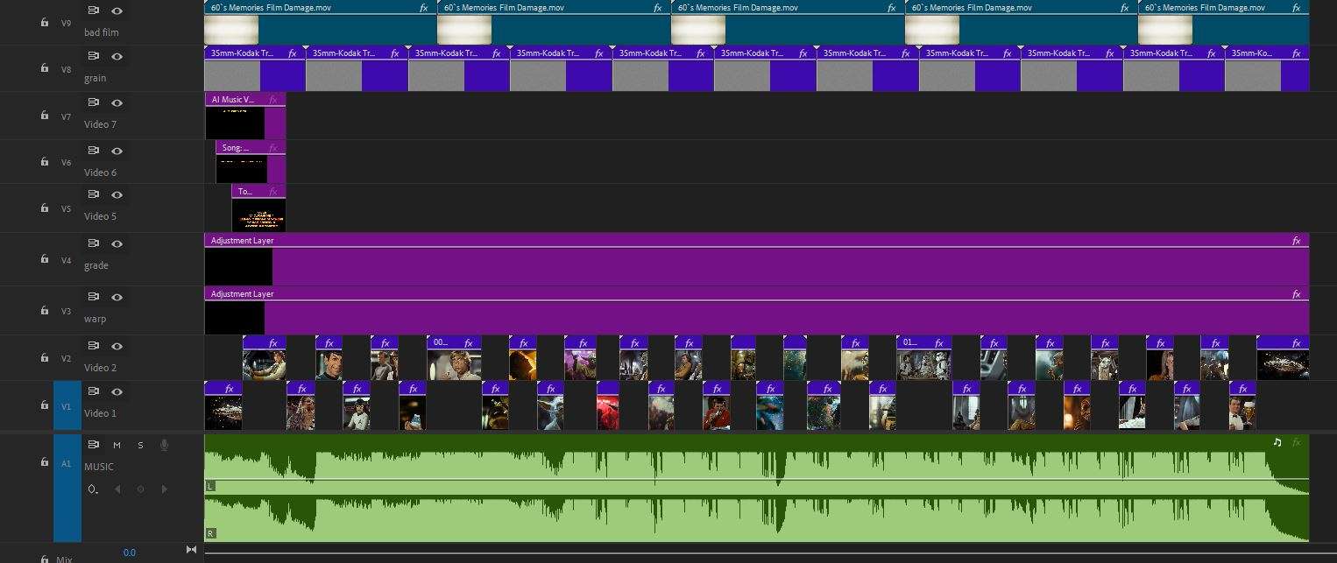Viewport: 1337px width, 563px height.
Task: Open Show Keyframes menu on MUSIC track
Action: tap(94, 489)
